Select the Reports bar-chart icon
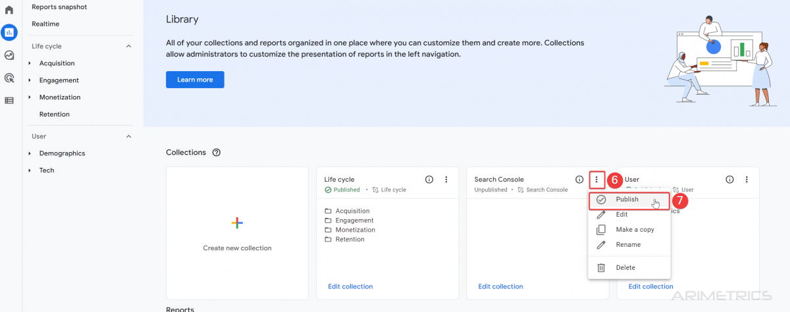Screen dimensions: 790x312 click(x=9, y=32)
